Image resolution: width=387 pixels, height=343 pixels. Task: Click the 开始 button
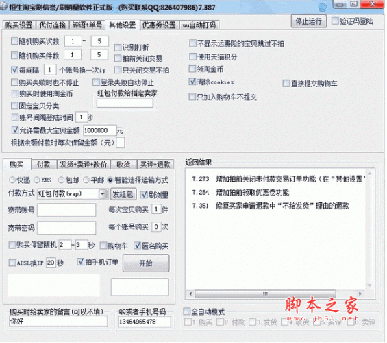pos(146,263)
